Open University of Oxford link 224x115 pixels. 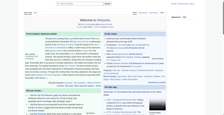65,45
